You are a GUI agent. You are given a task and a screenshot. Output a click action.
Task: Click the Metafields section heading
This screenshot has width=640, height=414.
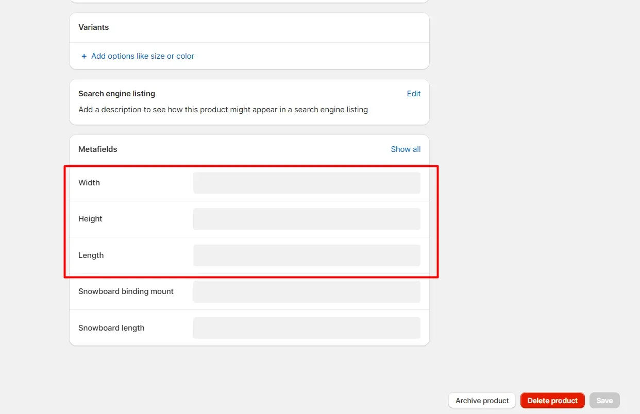pos(98,149)
